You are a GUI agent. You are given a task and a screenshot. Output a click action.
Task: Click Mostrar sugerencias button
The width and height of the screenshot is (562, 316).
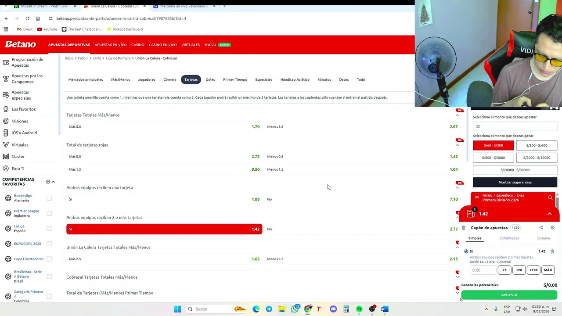click(x=515, y=182)
